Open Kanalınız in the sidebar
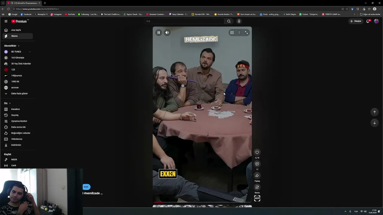 [x=18, y=109]
